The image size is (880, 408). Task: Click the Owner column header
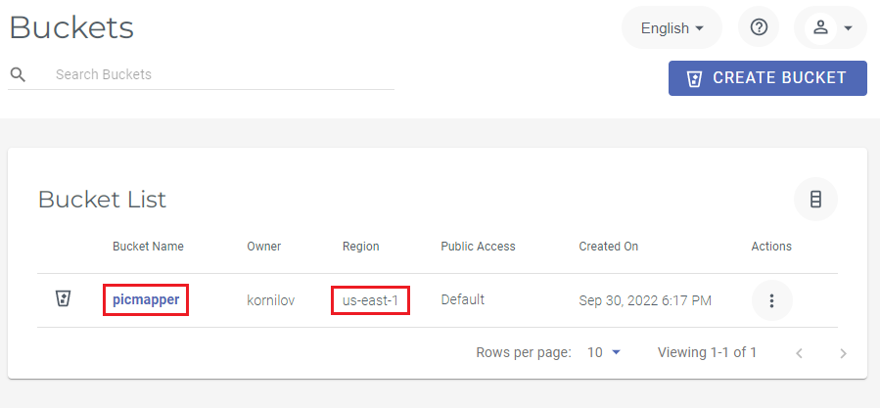coord(264,247)
